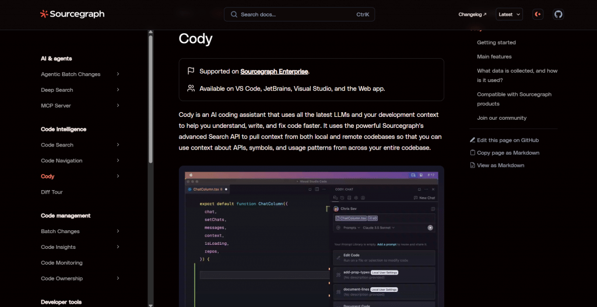597x307 pixels.
Task: Select Code Search in sidebar
Action: [x=57, y=145]
